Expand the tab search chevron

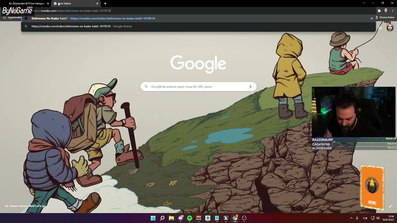(x=364, y=3)
